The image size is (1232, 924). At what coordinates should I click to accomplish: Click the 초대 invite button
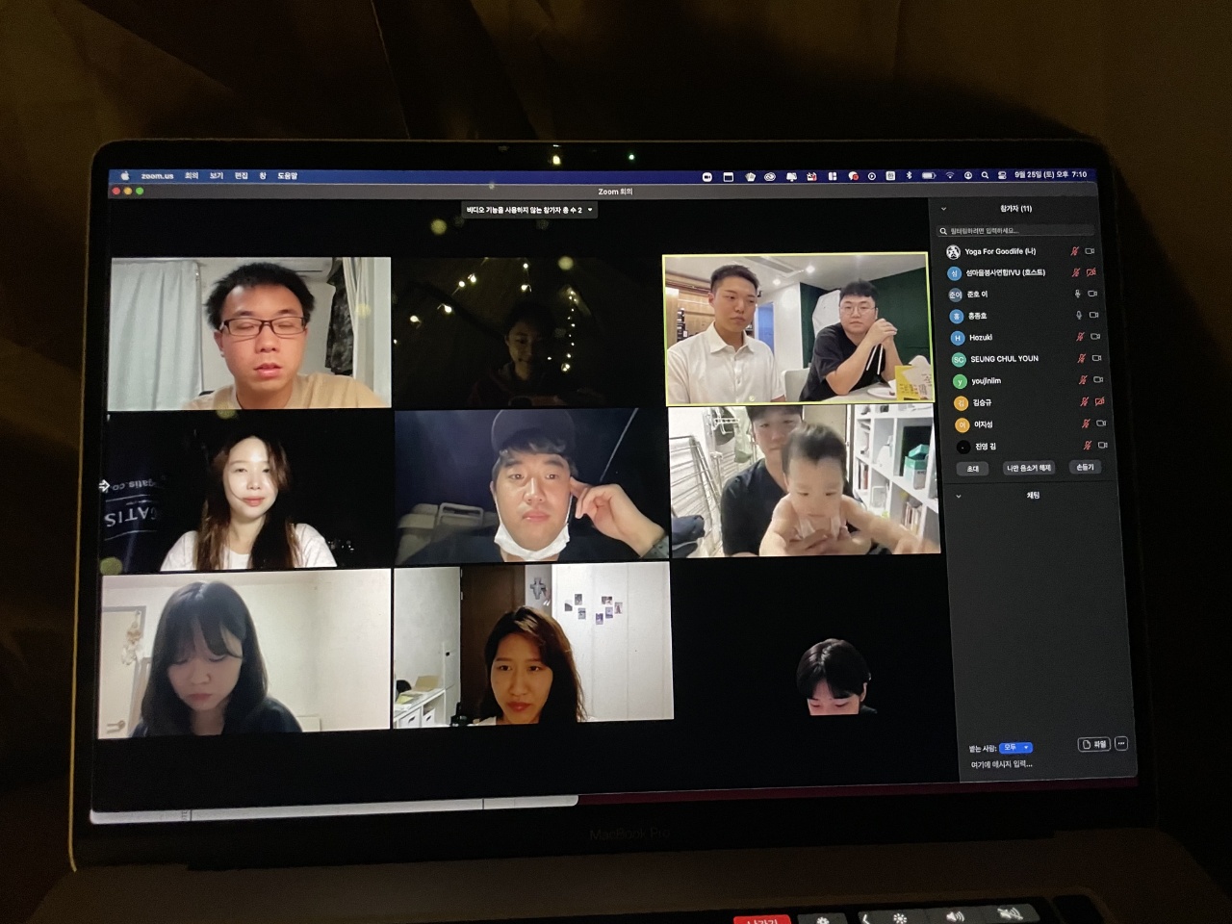(973, 469)
